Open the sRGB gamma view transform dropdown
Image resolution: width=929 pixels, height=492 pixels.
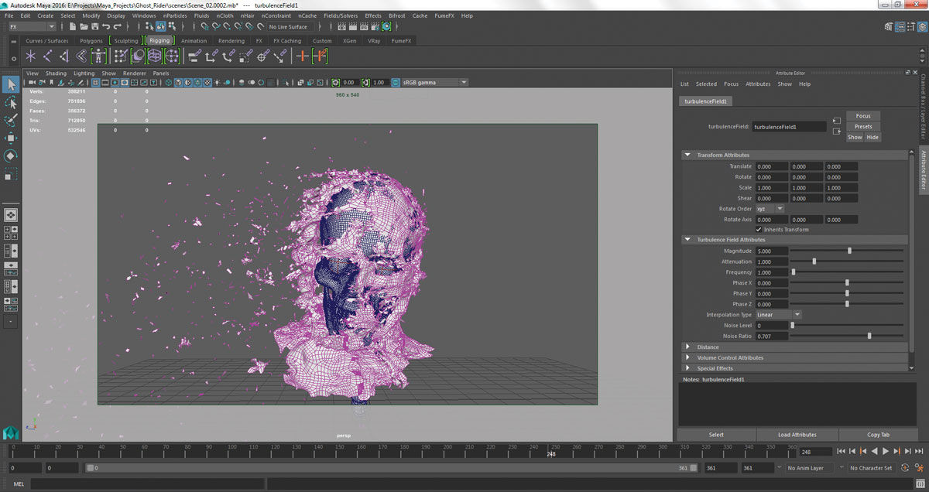tap(434, 83)
